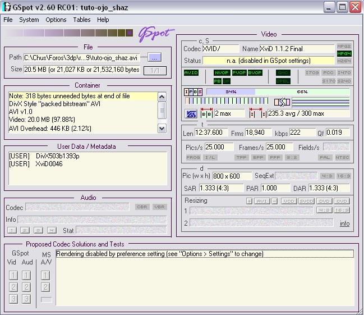Image resolution: width=364 pixels, height=315 pixels.
Task: Click the audio VBR indicator
Action: (159, 207)
